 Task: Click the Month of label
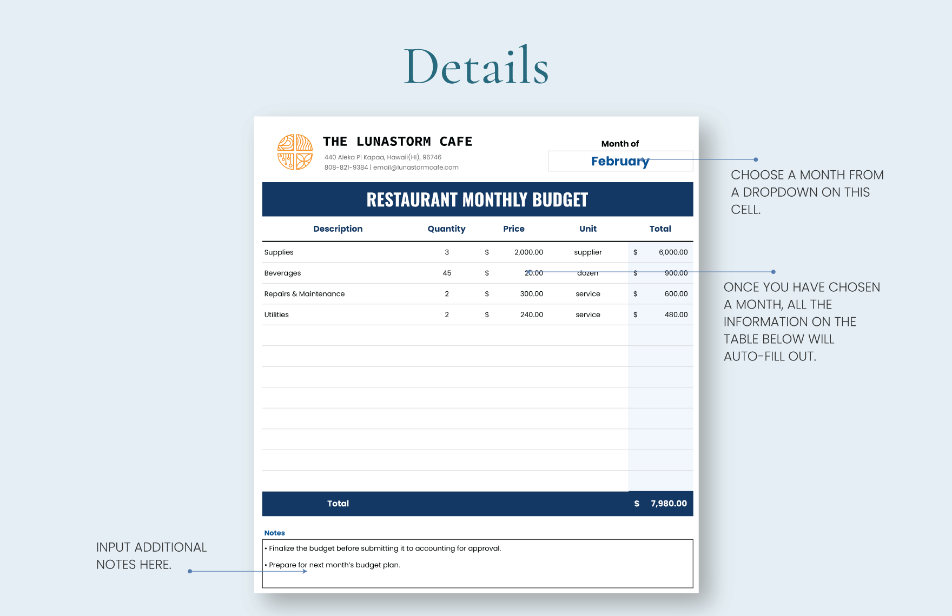pyautogui.click(x=620, y=144)
